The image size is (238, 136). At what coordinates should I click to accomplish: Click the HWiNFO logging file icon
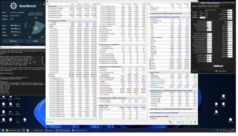[187, 122]
